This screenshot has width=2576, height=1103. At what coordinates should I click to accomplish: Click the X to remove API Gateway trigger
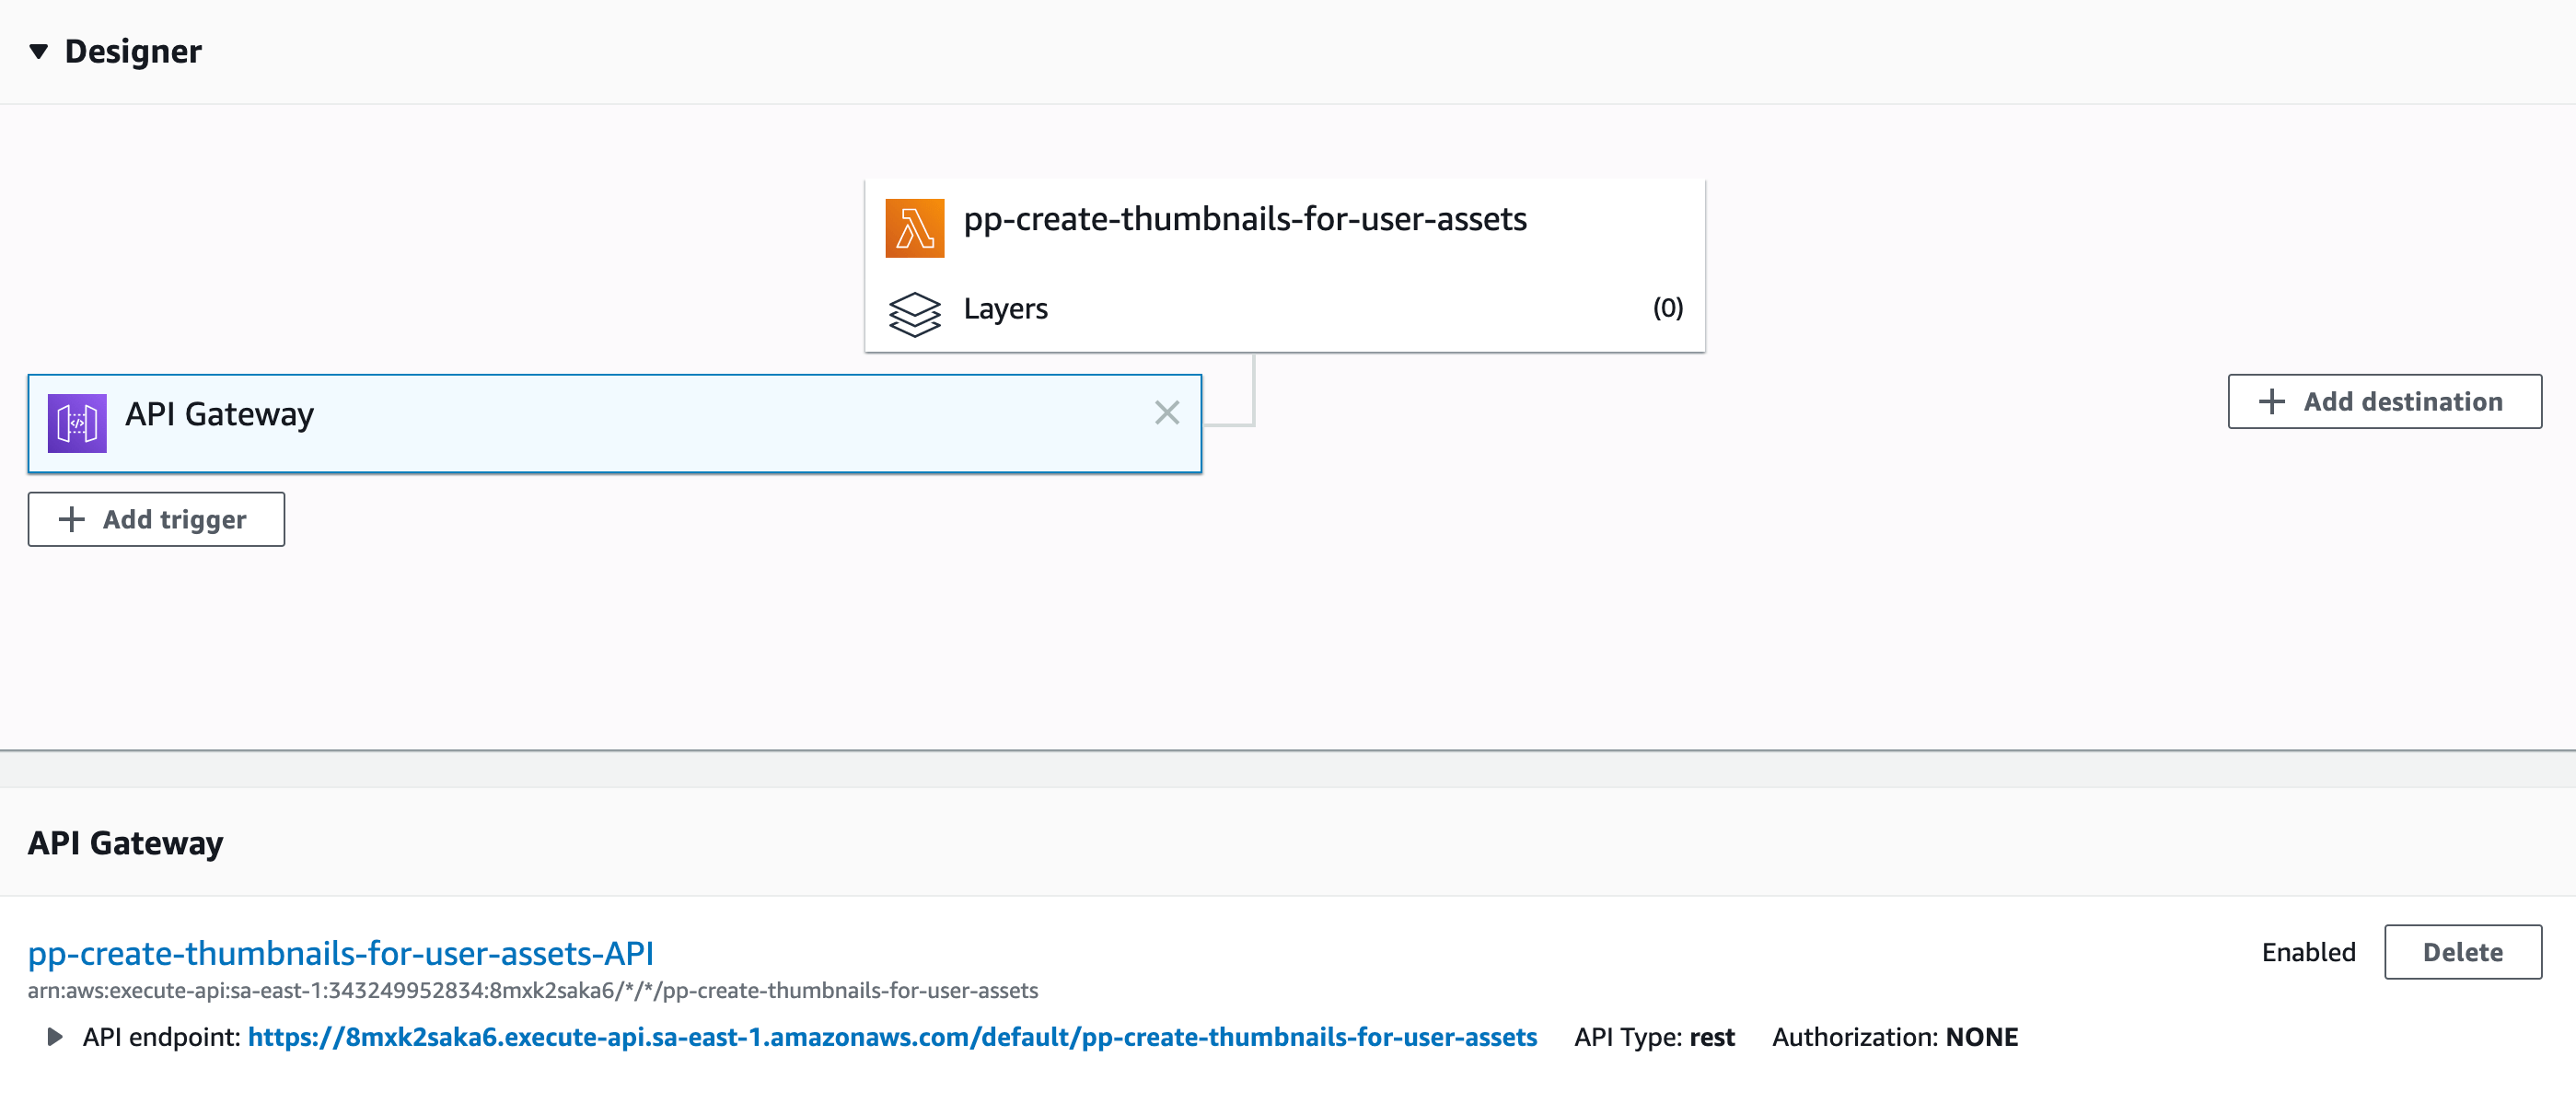1166,413
